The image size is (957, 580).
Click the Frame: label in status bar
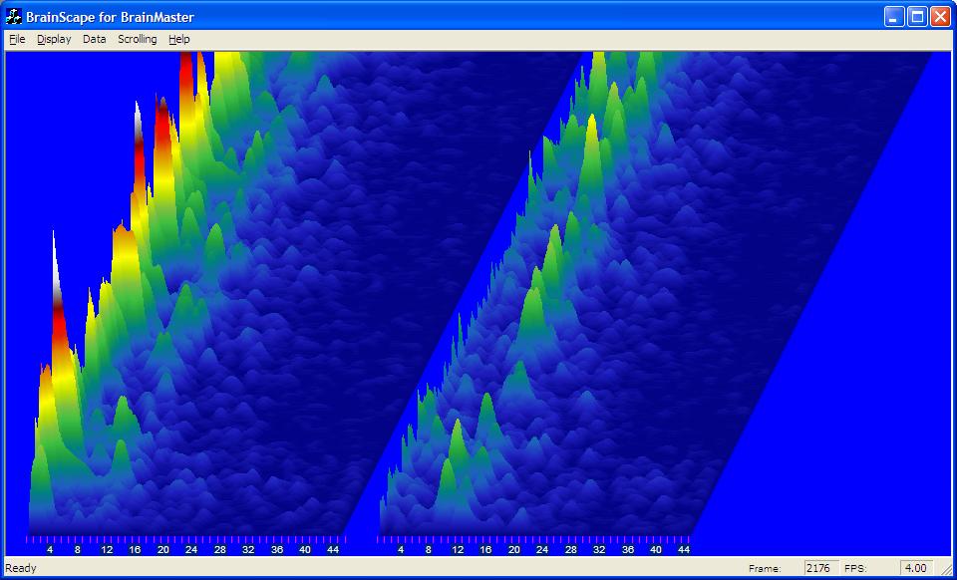[765, 568]
